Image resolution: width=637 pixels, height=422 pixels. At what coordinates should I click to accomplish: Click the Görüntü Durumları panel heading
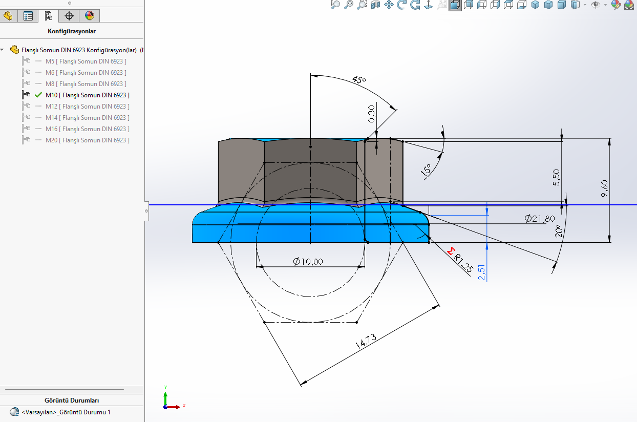point(72,400)
